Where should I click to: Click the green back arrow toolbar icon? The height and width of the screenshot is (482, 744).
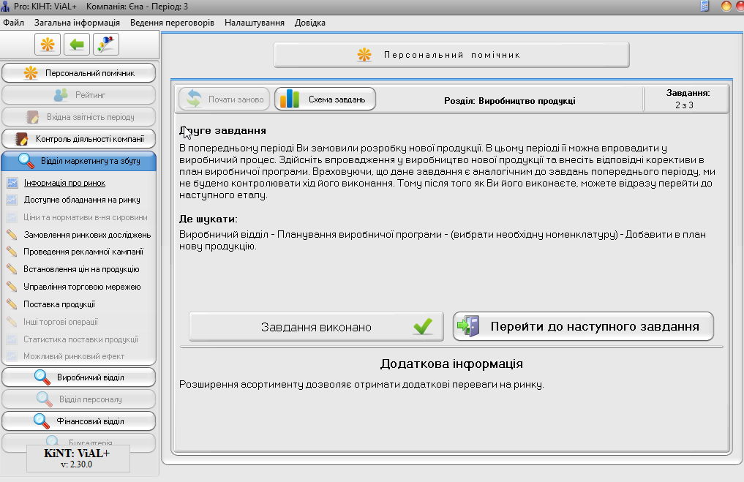76,45
